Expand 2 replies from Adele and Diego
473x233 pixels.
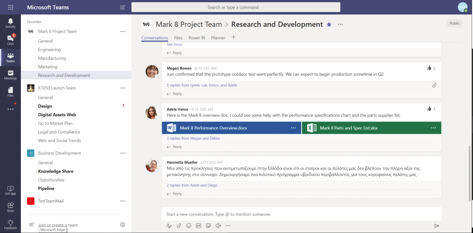point(192,185)
